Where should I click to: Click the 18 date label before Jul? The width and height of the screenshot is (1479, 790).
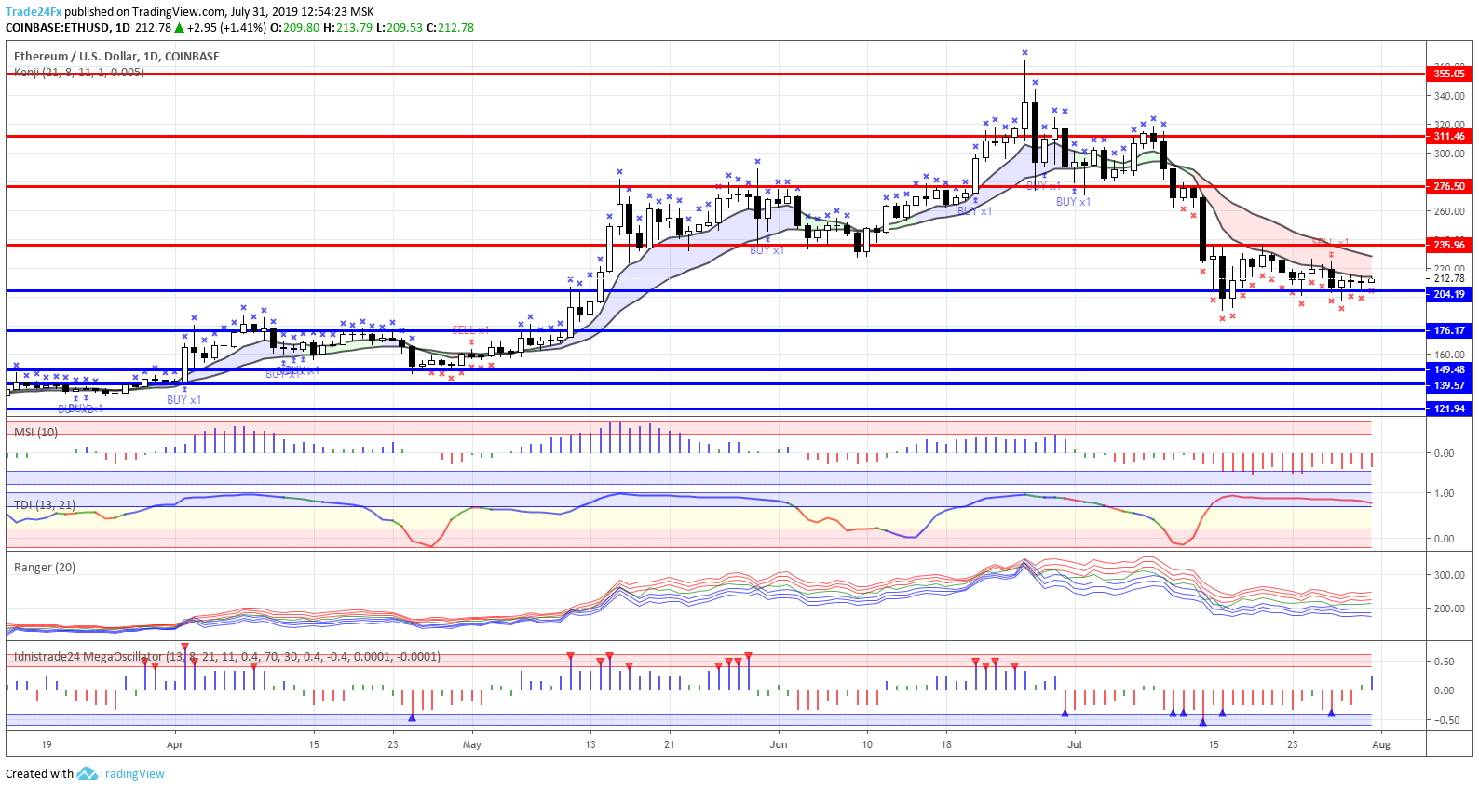coord(946,744)
